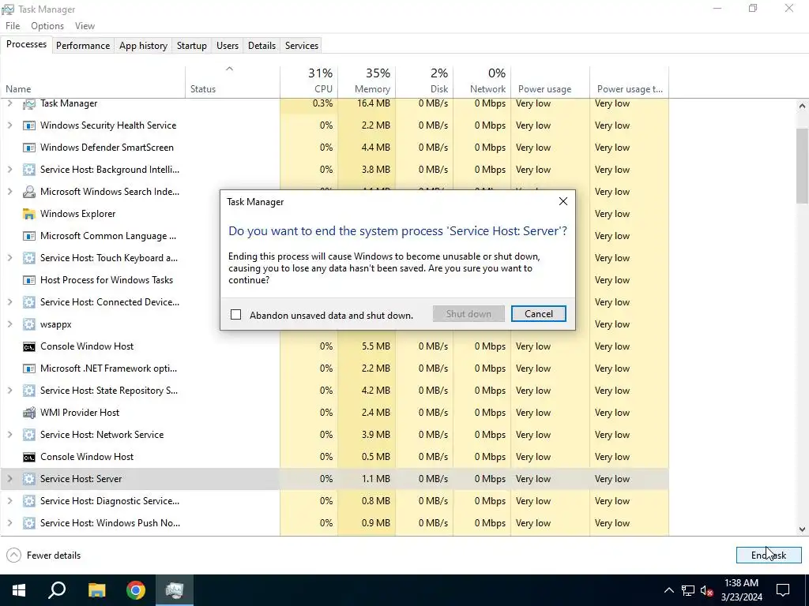Expand Service Host: Touch Keyboard row
Image resolution: width=809 pixels, height=606 pixels.
(x=9, y=258)
